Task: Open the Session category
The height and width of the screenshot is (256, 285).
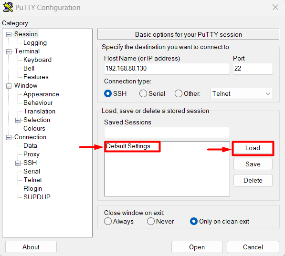Action: [26, 34]
